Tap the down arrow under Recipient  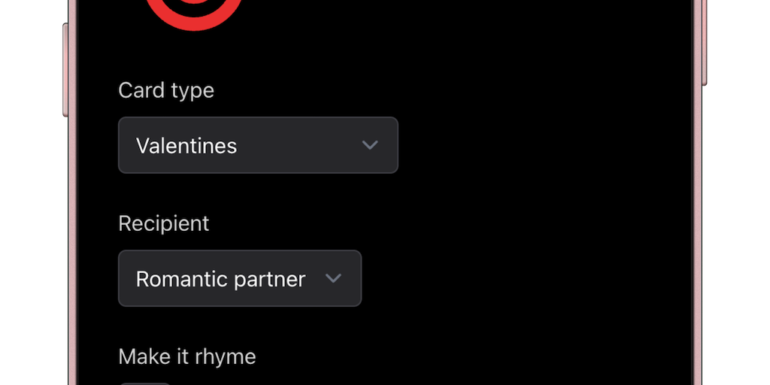pyautogui.click(x=333, y=278)
